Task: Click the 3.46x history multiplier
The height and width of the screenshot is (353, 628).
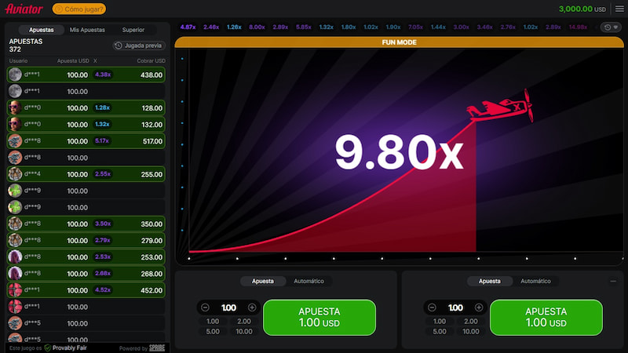Action: (x=484, y=27)
